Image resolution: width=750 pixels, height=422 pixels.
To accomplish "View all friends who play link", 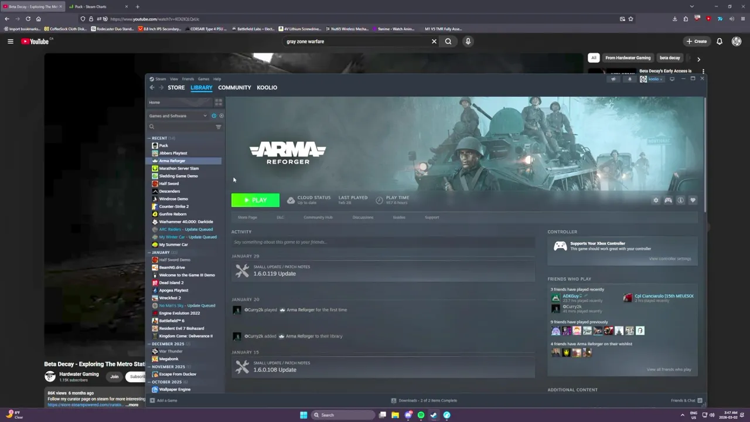I will click(x=669, y=369).
